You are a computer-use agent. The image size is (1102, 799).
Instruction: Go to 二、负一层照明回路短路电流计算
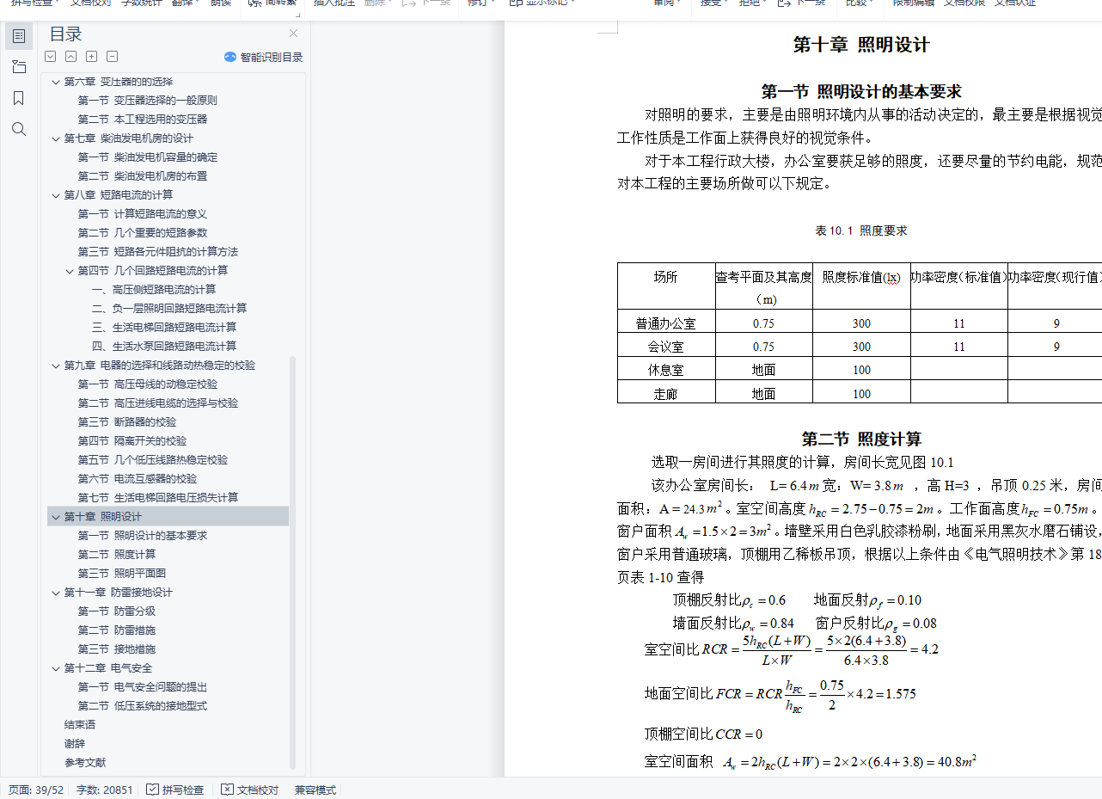169,309
